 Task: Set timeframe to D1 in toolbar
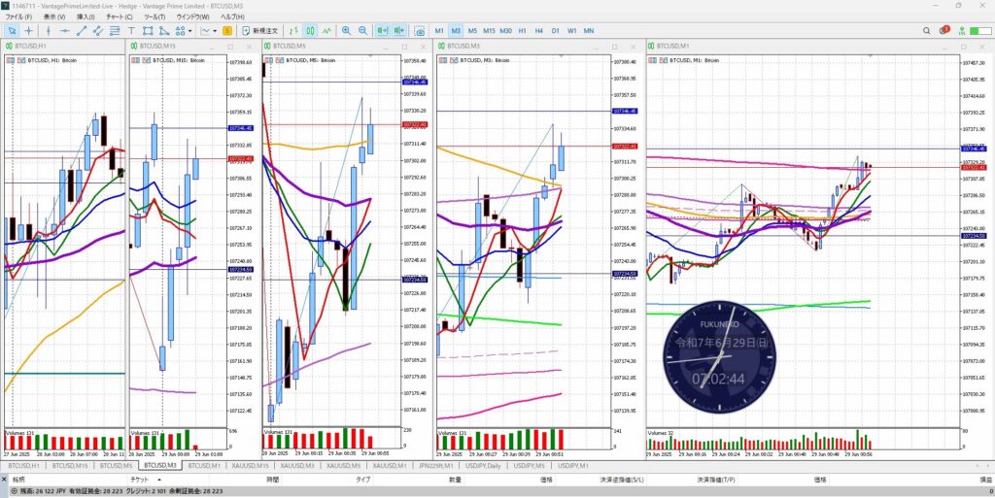coord(555,30)
